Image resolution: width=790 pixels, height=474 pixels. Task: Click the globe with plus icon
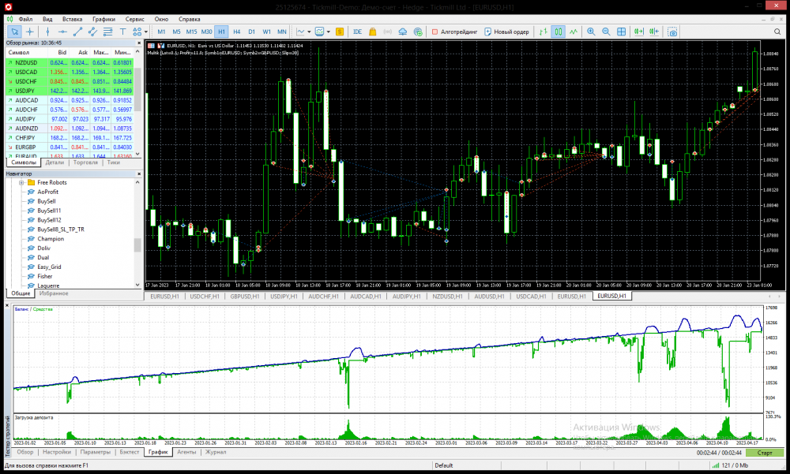418,32
